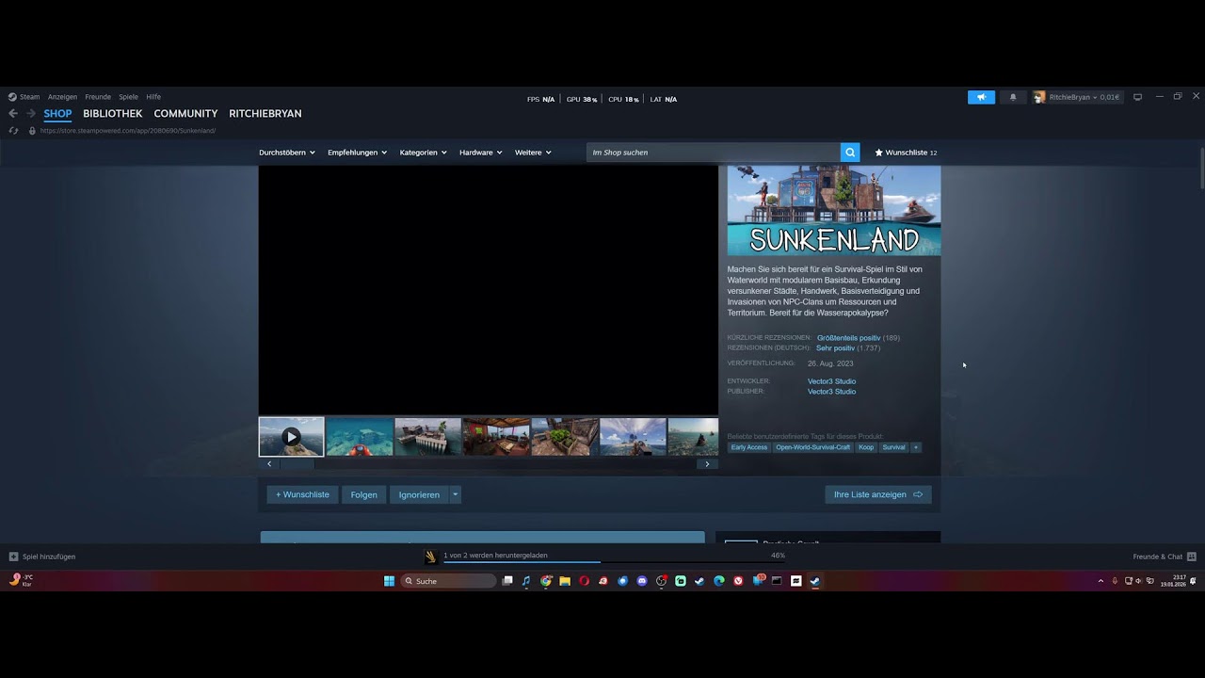The width and height of the screenshot is (1205, 678).
Task: Open Vector3 Studio developer link
Action: [831, 381]
